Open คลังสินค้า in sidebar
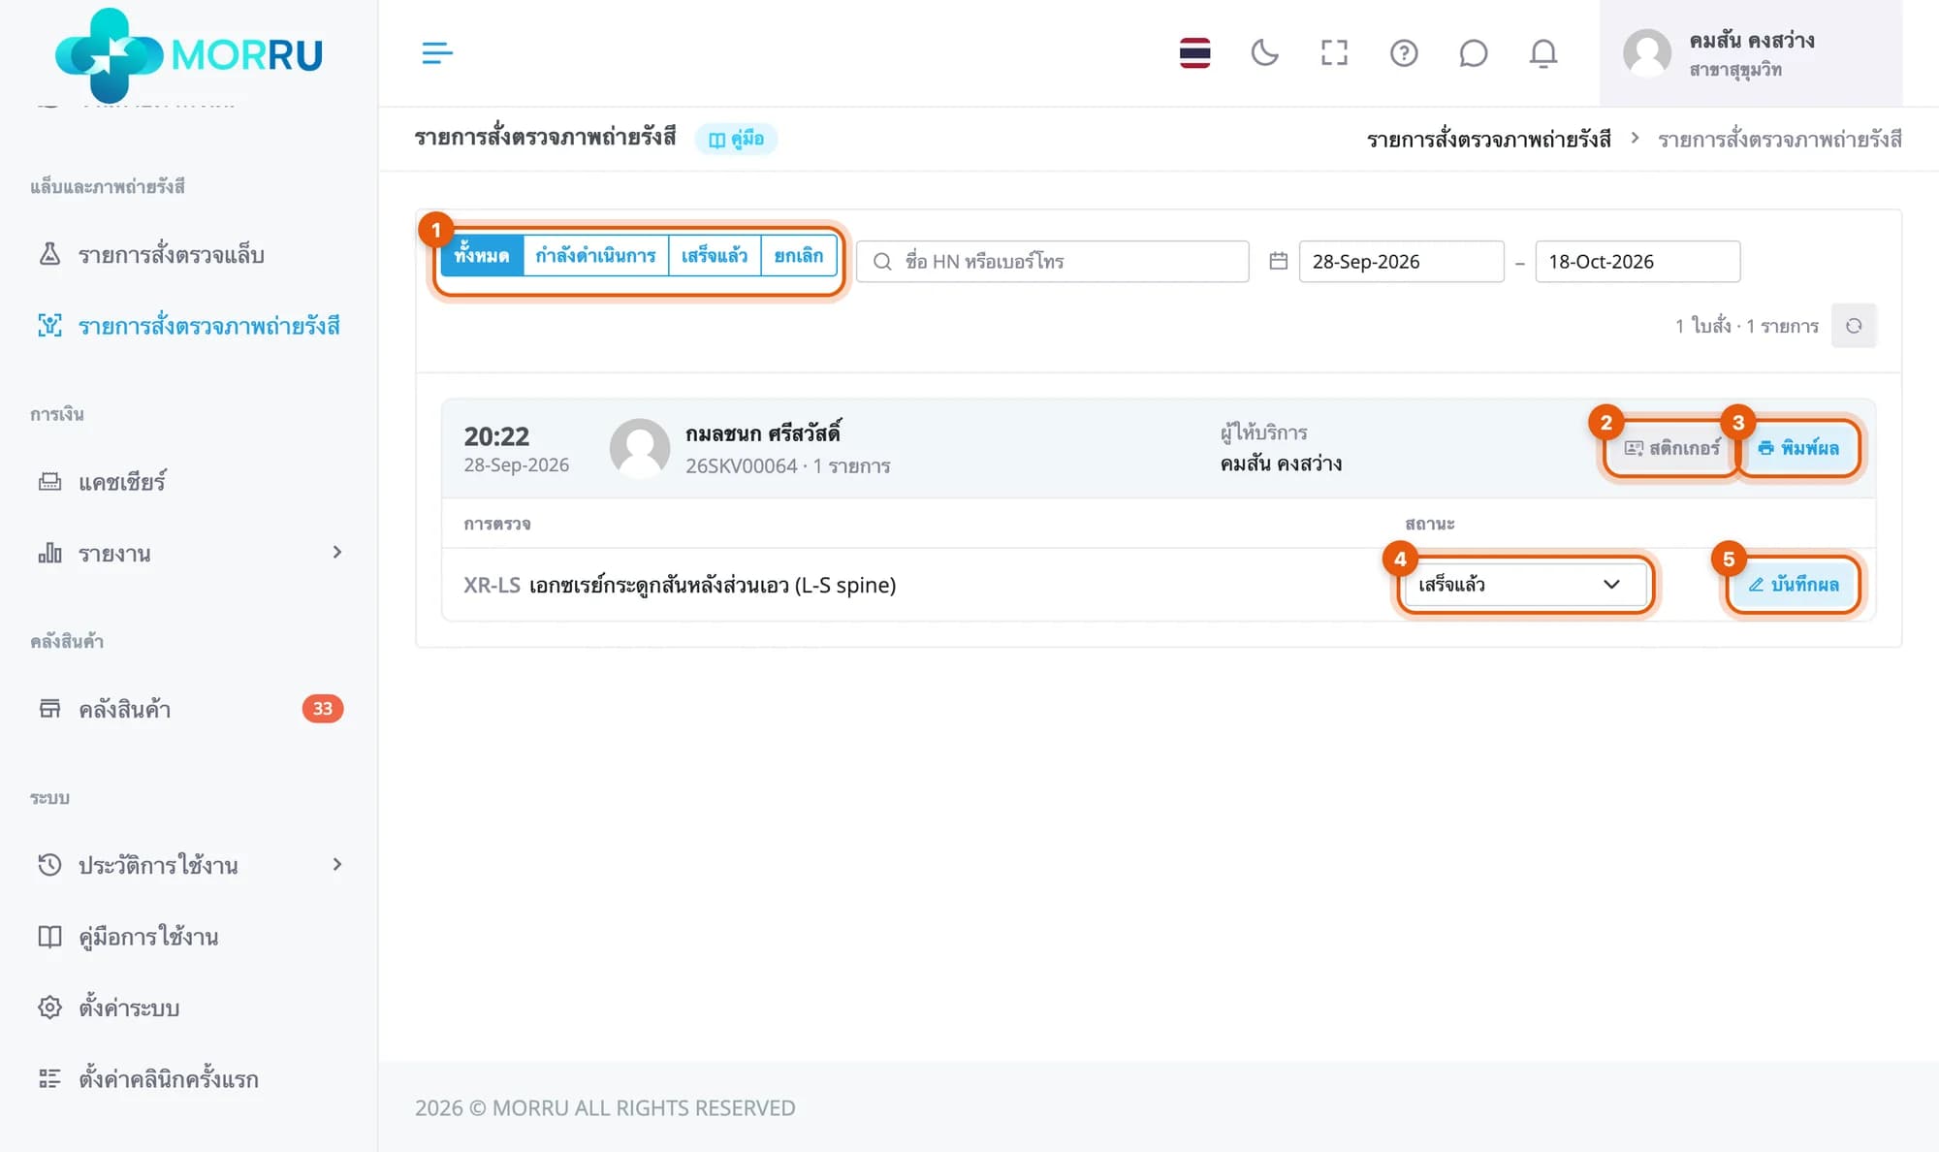 [x=189, y=709]
